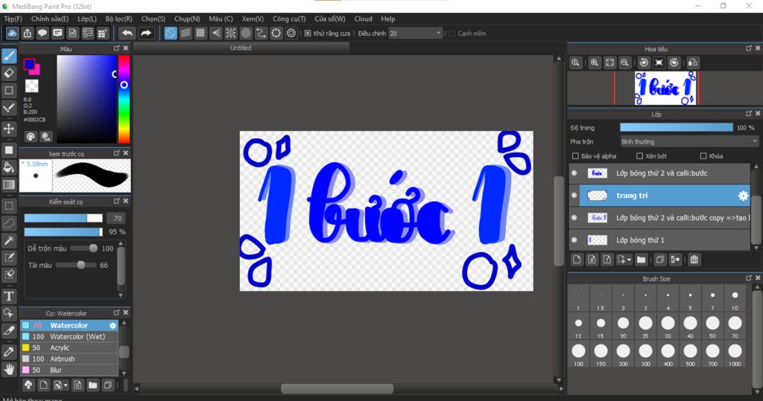Click the cloud save icon
Screen dimensions: 763x401
click(x=12, y=33)
